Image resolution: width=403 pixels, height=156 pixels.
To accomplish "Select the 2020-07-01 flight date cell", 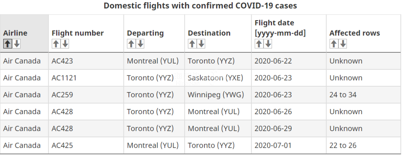I will [289, 146].
